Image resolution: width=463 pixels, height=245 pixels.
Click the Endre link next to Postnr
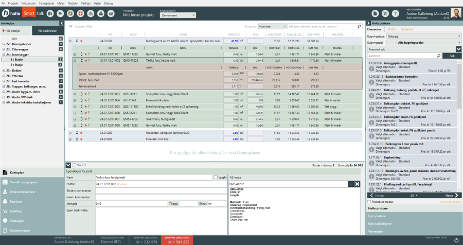pyautogui.click(x=122, y=184)
